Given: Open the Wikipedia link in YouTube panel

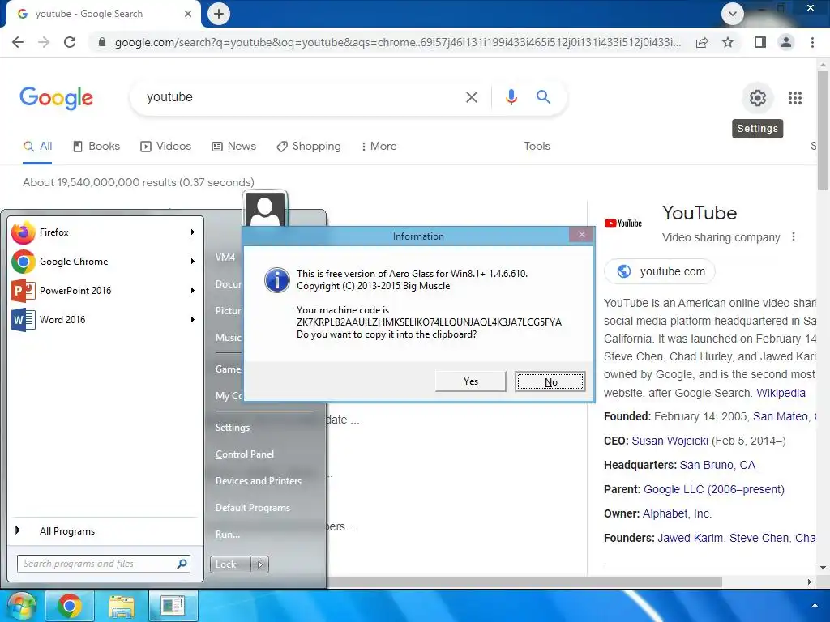Looking at the screenshot, I should coord(781,393).
